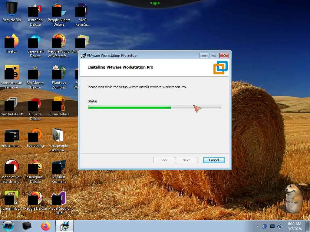Click the VMware logo in setup header
310x232 pixels.
coord(220,67)
